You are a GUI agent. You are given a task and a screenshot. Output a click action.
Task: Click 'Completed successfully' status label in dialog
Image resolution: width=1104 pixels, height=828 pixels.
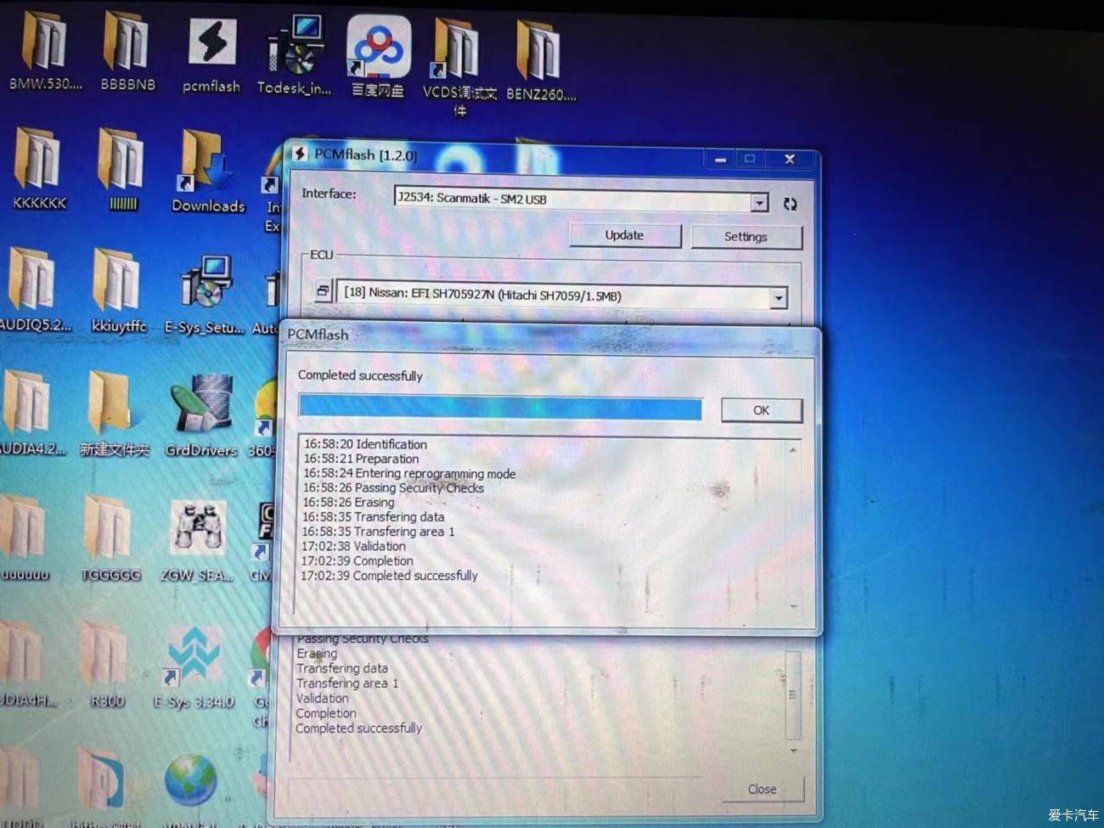(x=360, y=375)
